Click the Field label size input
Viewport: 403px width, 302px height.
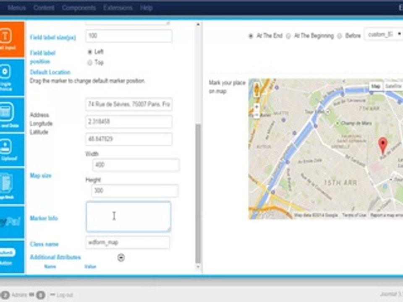point(129,36)
